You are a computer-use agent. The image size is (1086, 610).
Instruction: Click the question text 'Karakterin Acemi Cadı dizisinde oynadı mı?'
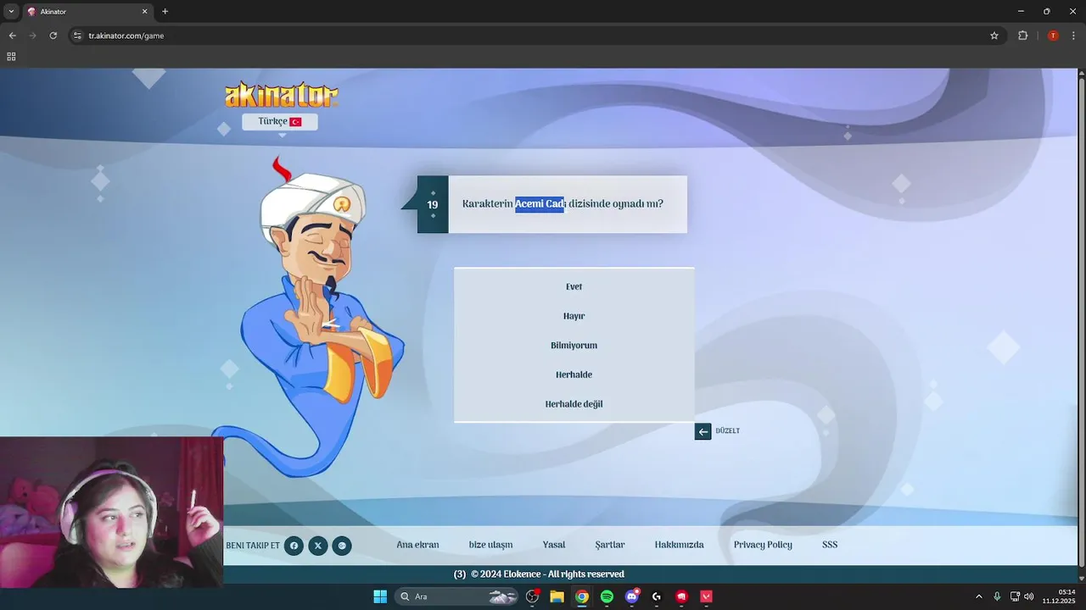(x=563, y=204)
